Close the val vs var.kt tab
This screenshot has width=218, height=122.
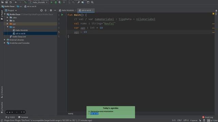coord(93,11)
